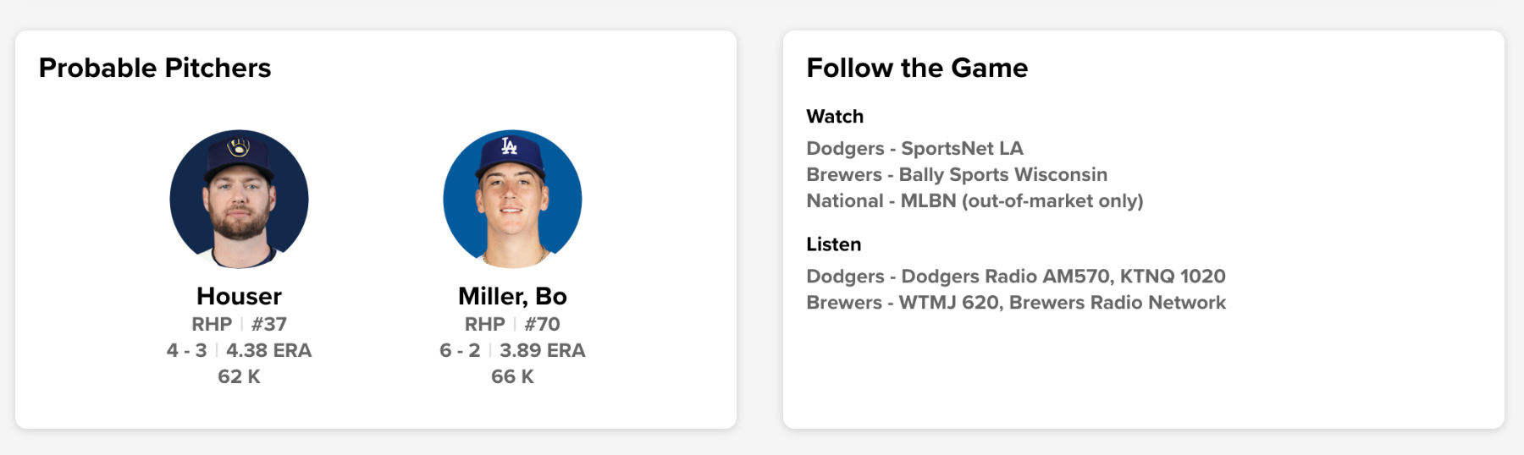Image resolution: width=1524 pixels, height=455 pixels.
Task: Click Houser's RHP #37 label
Action: coord(239,324)
